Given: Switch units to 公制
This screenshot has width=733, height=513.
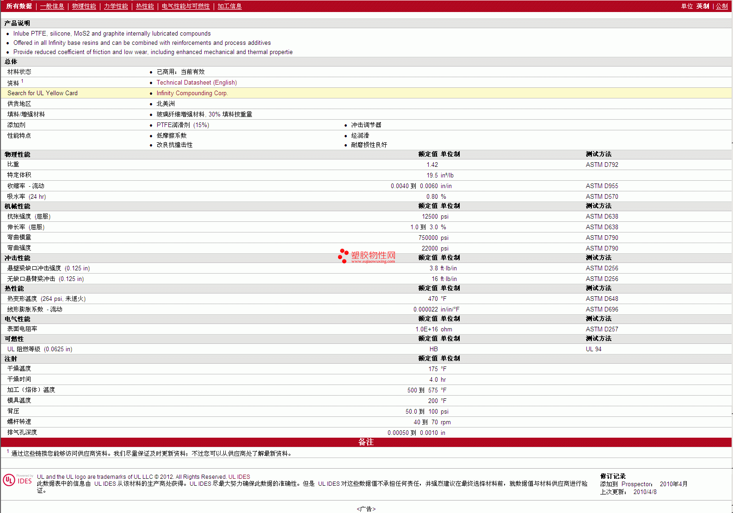Looking at the screenshot, I should point(722,6).
